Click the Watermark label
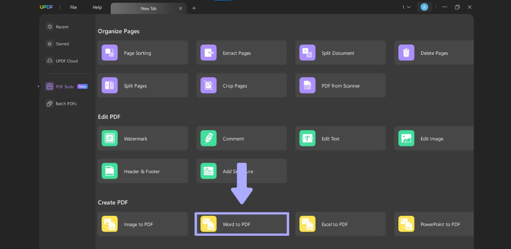511x249 pixels. (x=135, y=139)
